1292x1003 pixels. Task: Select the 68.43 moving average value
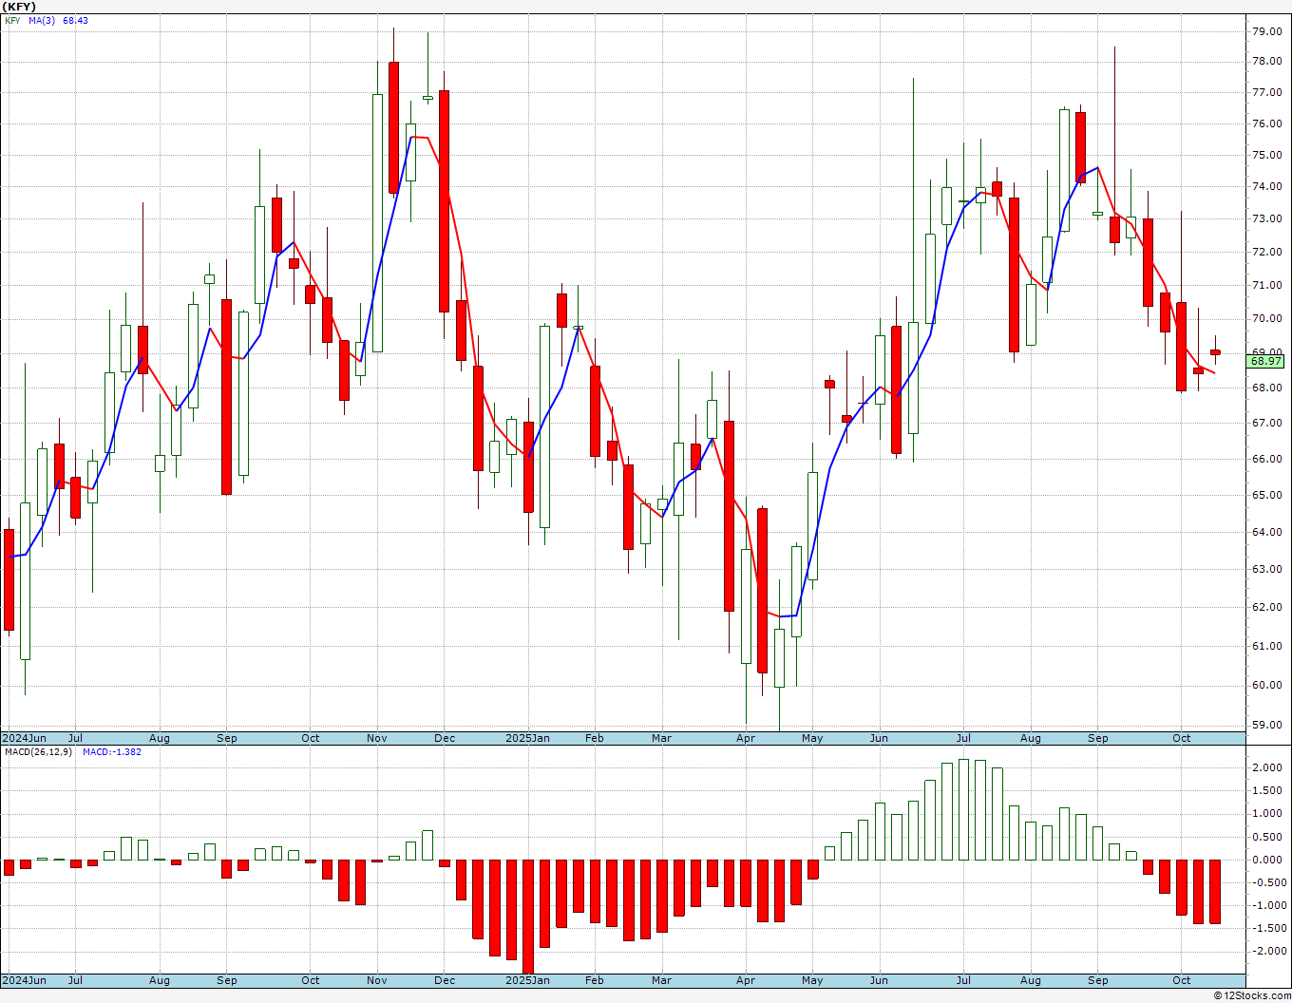tap(75, 20)
